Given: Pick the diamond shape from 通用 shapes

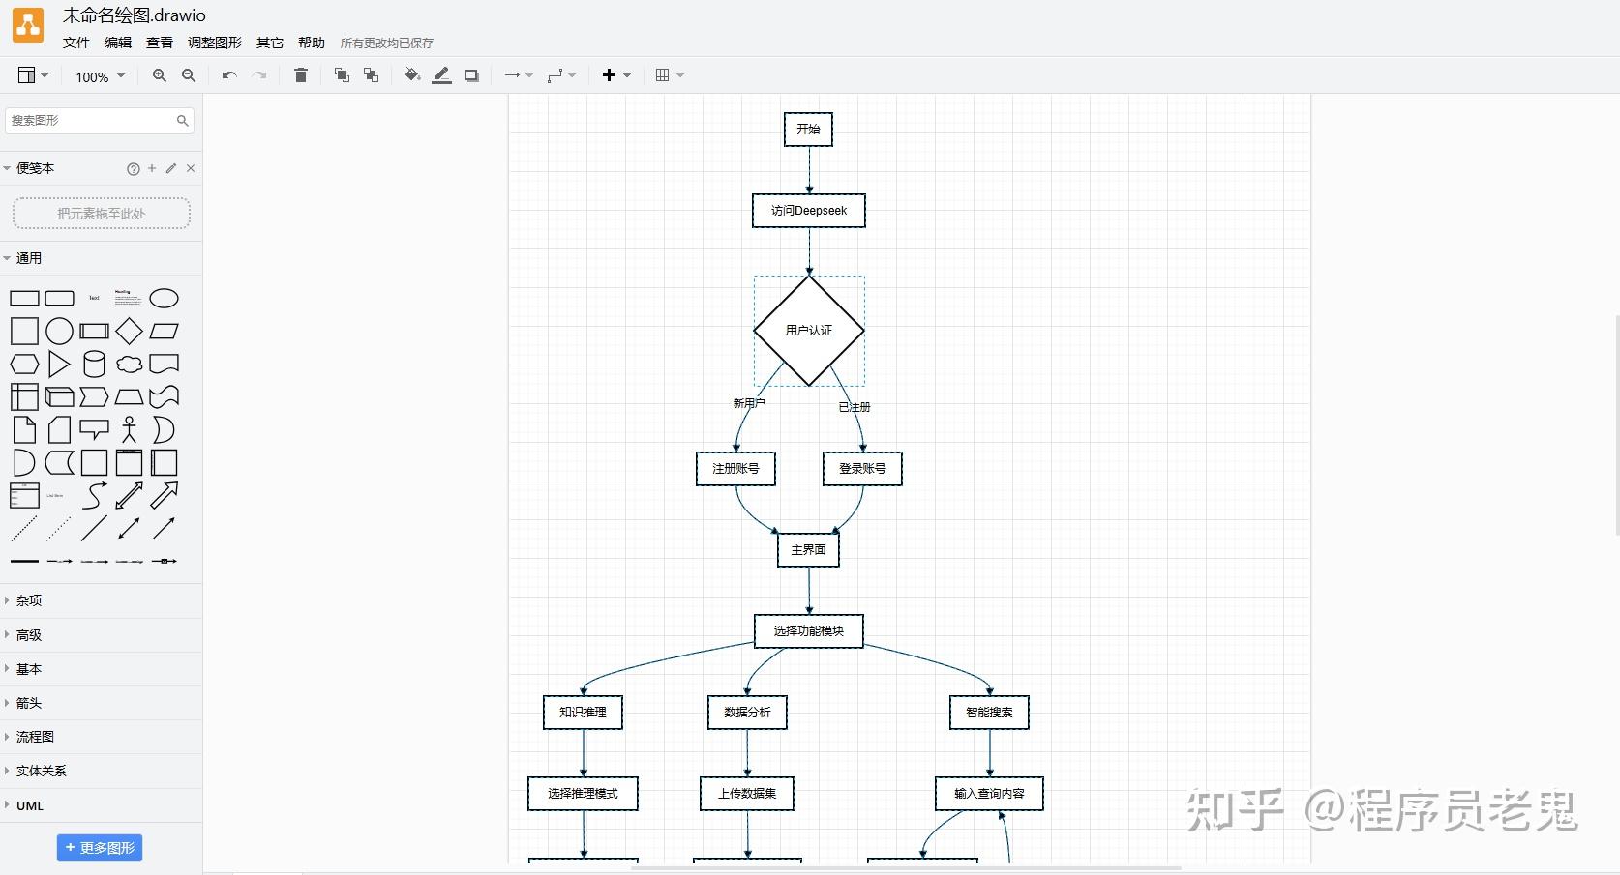Looking at the screenshot, I should [129, 331].
